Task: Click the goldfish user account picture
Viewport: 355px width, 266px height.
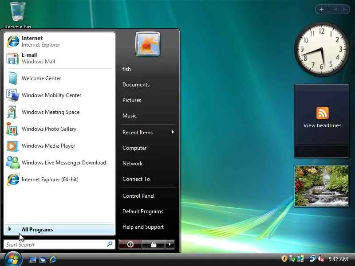Action: point(148,44)
